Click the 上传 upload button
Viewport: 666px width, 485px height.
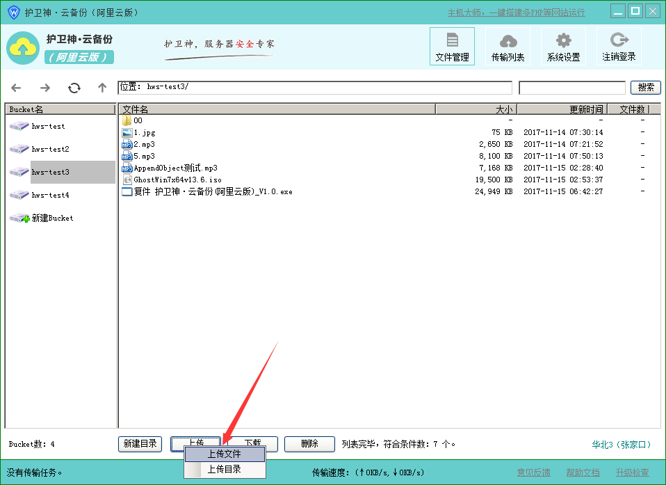pos(196,441)
